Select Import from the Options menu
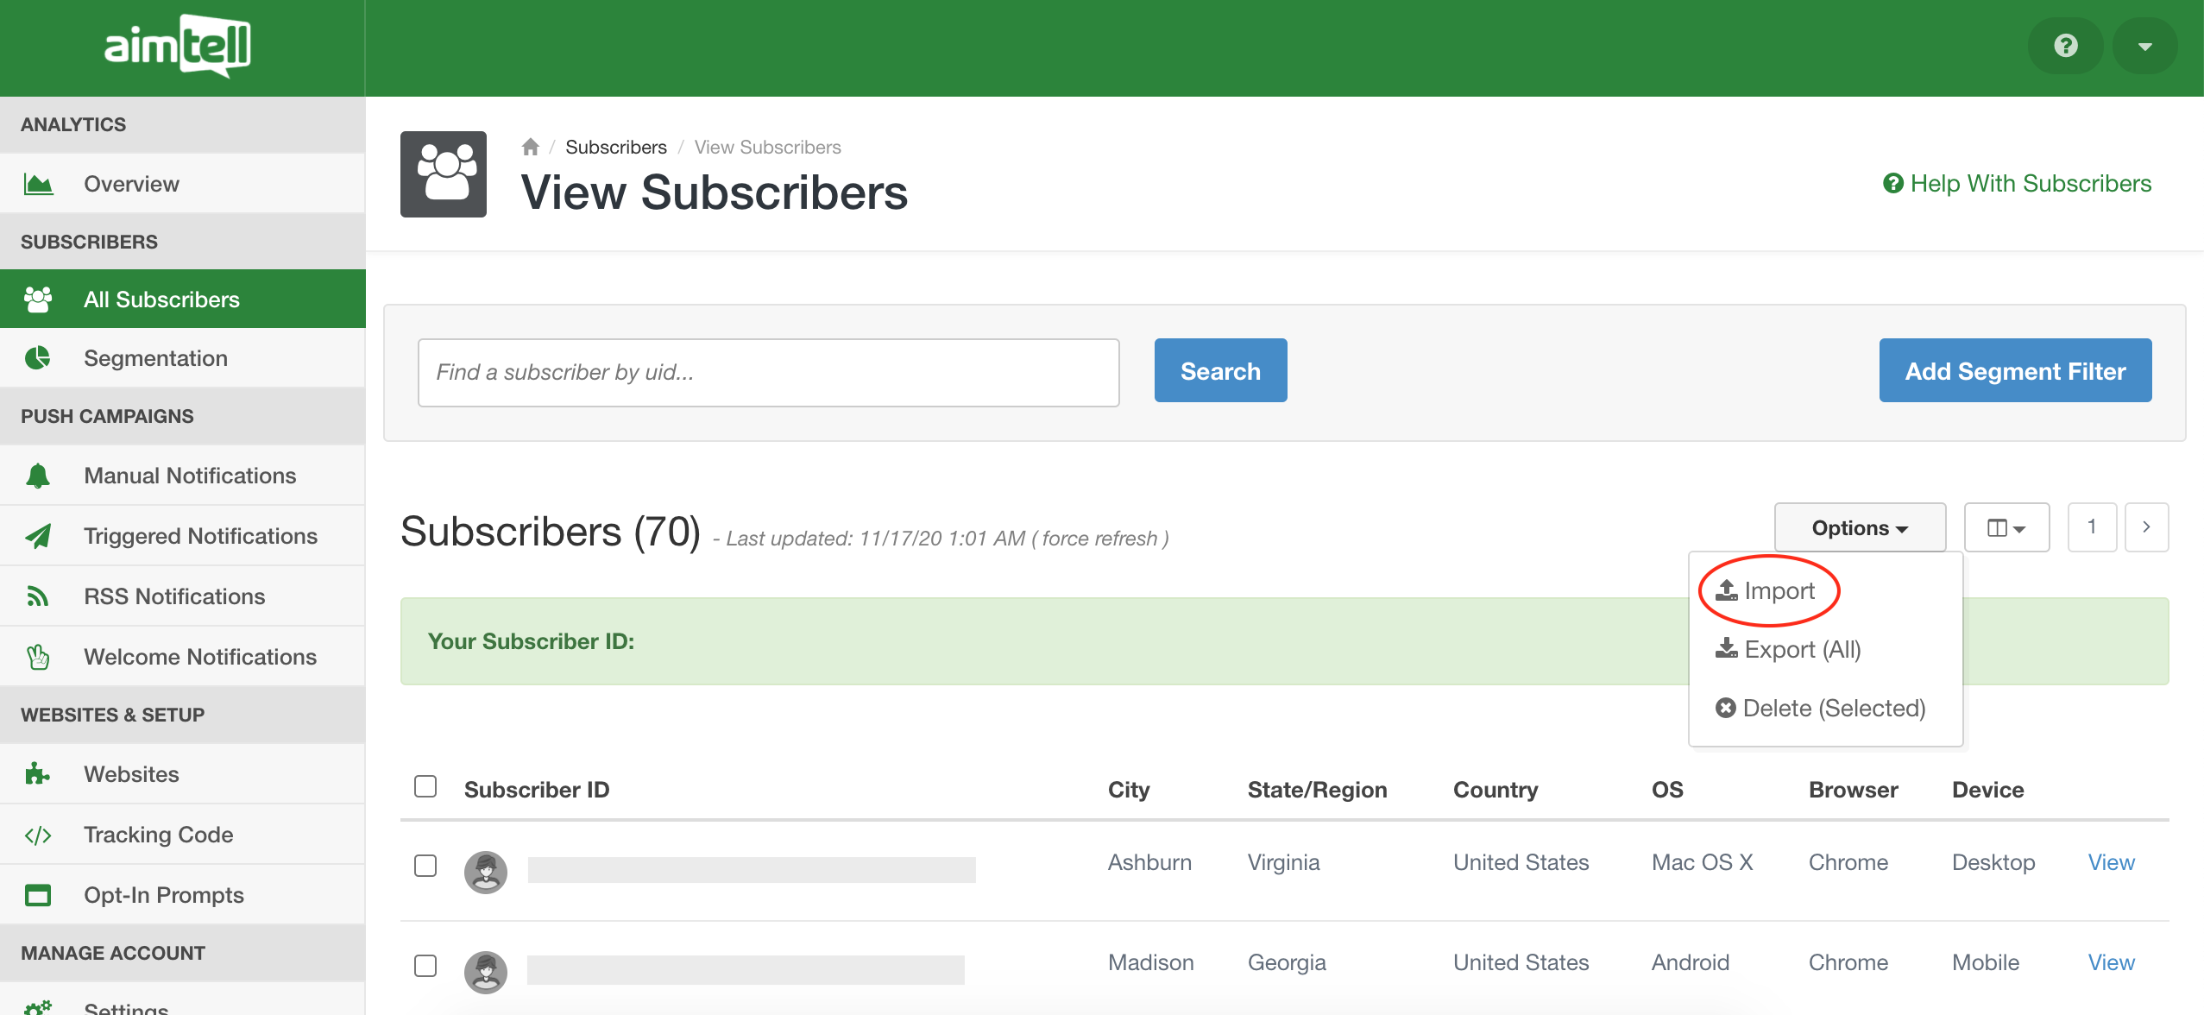The height and width of the screenshot is (1015, 2204). pyautogui.click(x=1766, y=591)
